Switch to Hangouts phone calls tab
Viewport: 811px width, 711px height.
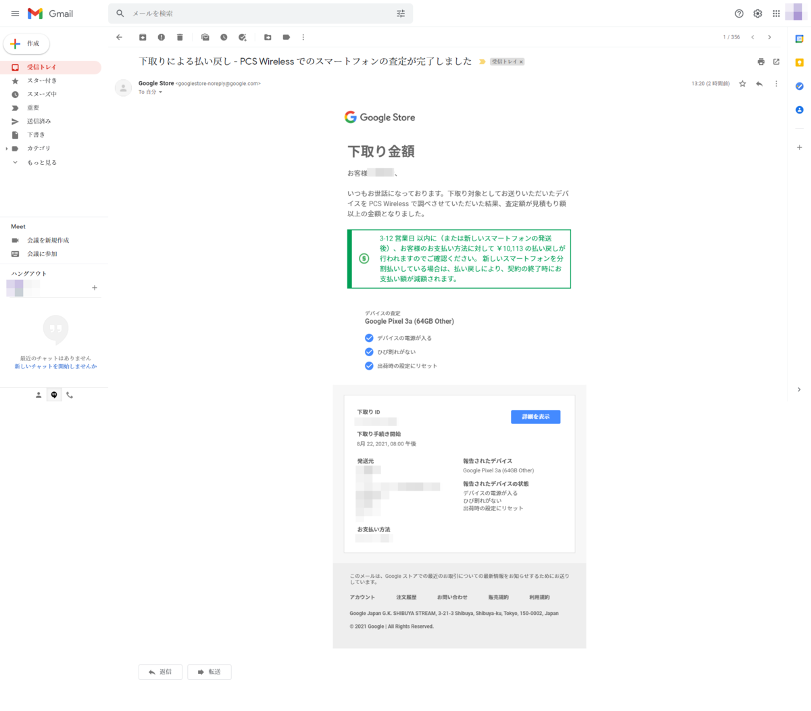tap(70, 395)
